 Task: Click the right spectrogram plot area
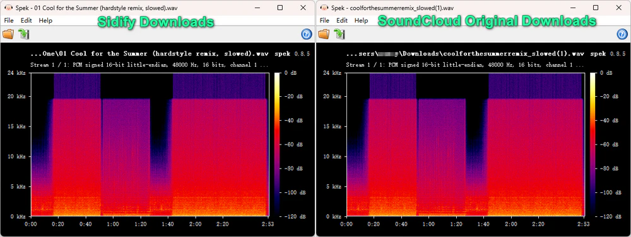(x=466, y=145)
